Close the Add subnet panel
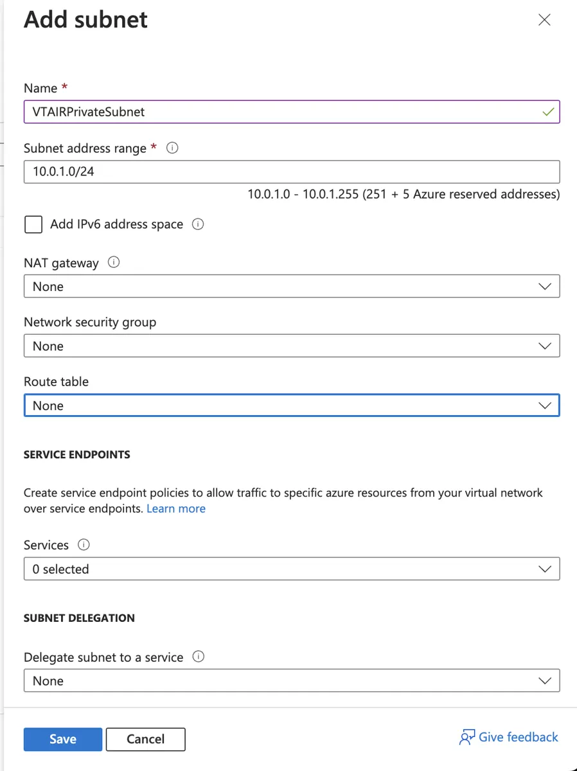This screenshot has height=771, width=577. tap(544, 20)
